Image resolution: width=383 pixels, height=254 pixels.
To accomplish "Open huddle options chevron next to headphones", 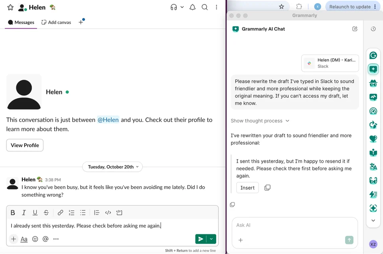I will pyautogui.click(x=182, y=7).
